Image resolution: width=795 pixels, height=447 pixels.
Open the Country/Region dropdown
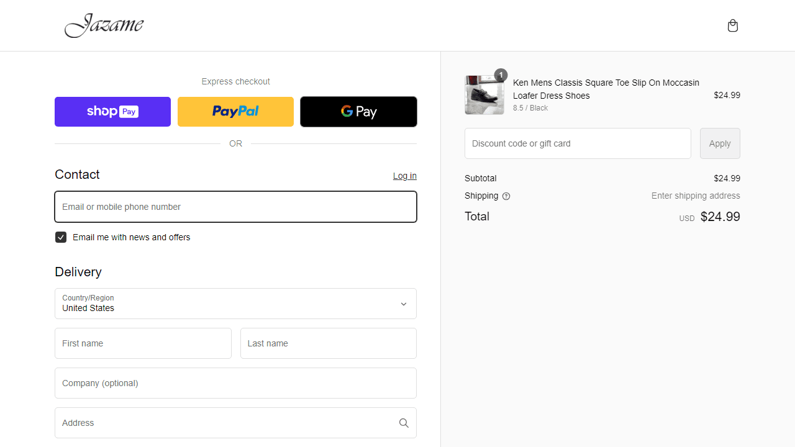click(235, 304)
